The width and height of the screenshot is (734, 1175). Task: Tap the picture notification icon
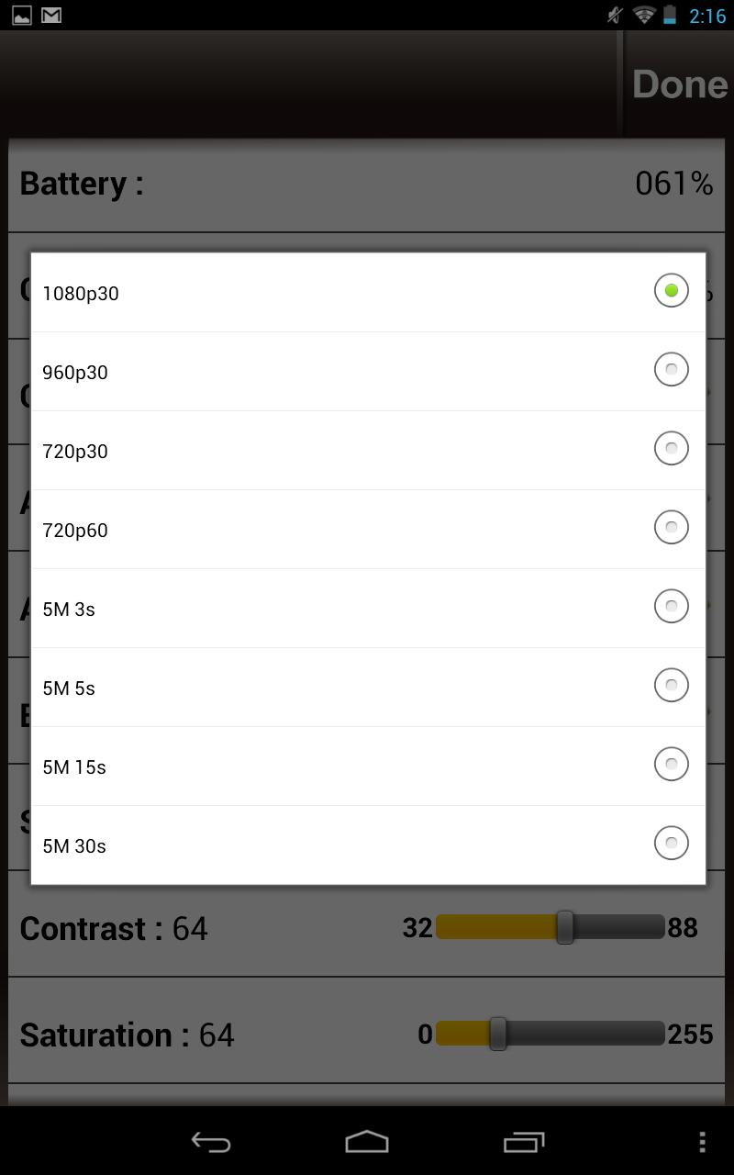(x=21, y=15)
